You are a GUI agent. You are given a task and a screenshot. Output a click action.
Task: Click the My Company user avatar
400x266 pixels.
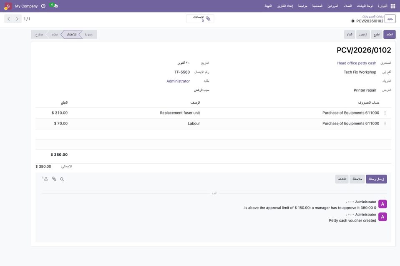8,6
